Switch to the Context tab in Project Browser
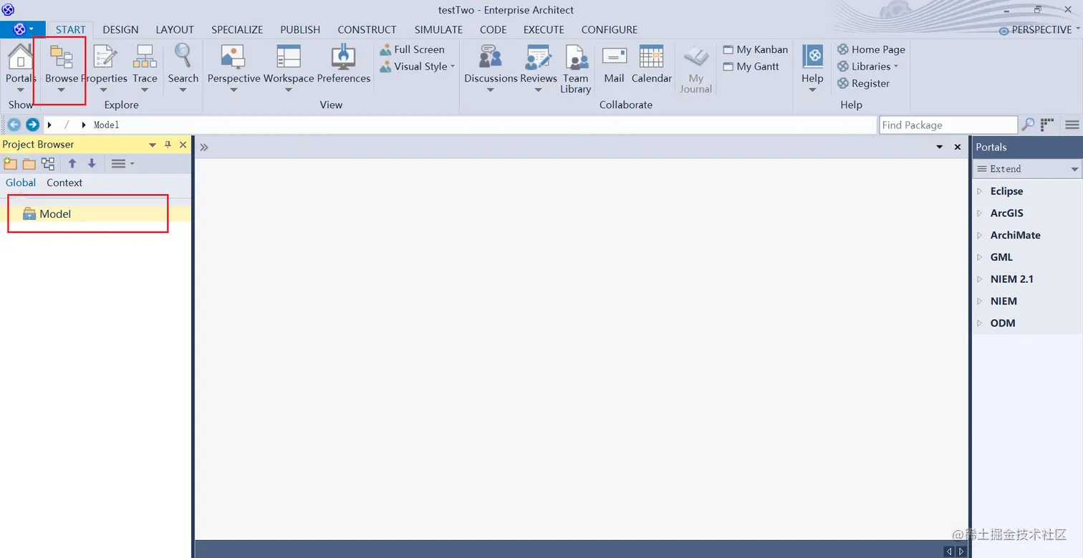The width and height of the screenshot is (1083, 558). [x=64, y=183]
